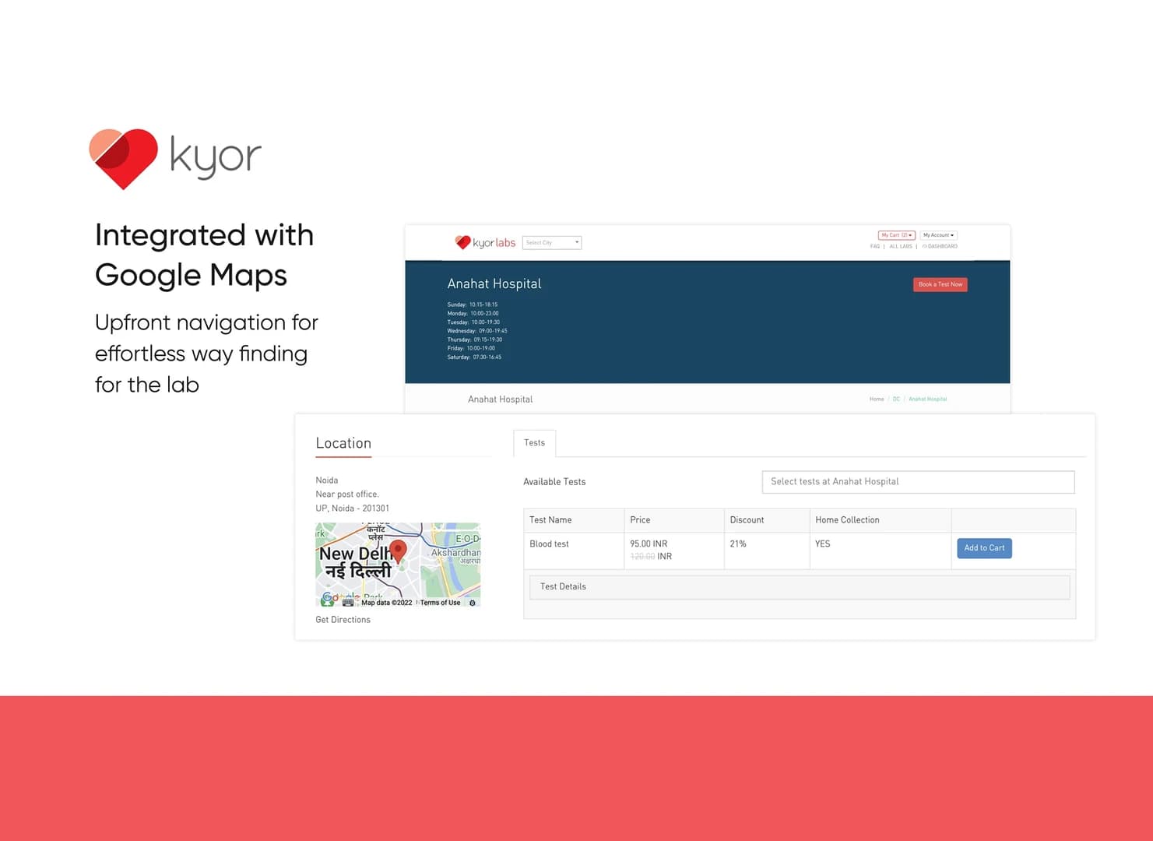Click the Saturday 07:30-16:45 hours line
The image size is (1153, 841).
[x=474, y=357]
